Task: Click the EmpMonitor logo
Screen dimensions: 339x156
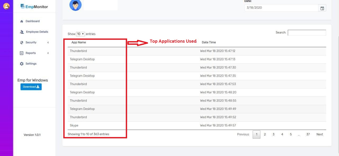Action: 34,7
